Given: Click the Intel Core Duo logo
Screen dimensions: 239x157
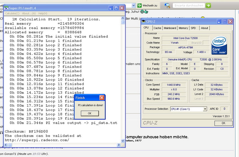Looking at the screenshot, I should pyautogui.click(x=219, y=45).
